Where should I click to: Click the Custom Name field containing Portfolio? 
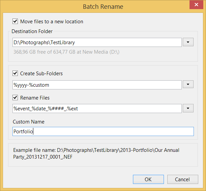click(x=103, y=132)
